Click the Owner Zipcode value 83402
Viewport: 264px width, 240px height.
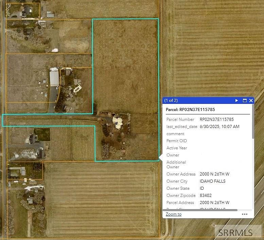pos(207,196)
